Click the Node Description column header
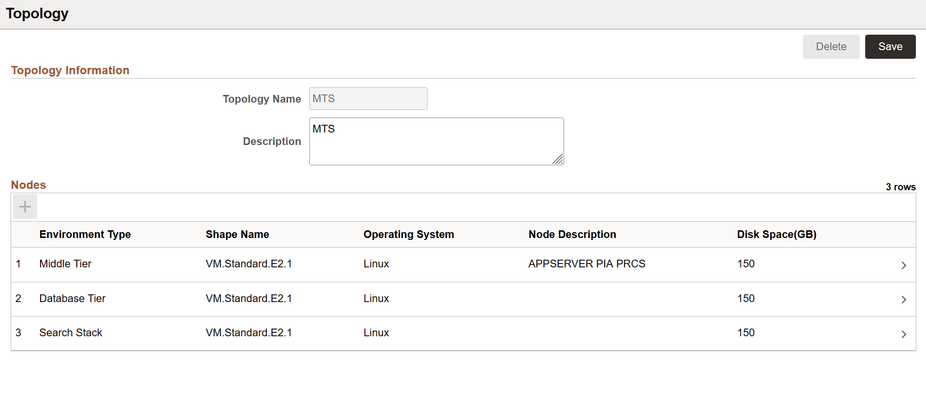 [572, 235]
